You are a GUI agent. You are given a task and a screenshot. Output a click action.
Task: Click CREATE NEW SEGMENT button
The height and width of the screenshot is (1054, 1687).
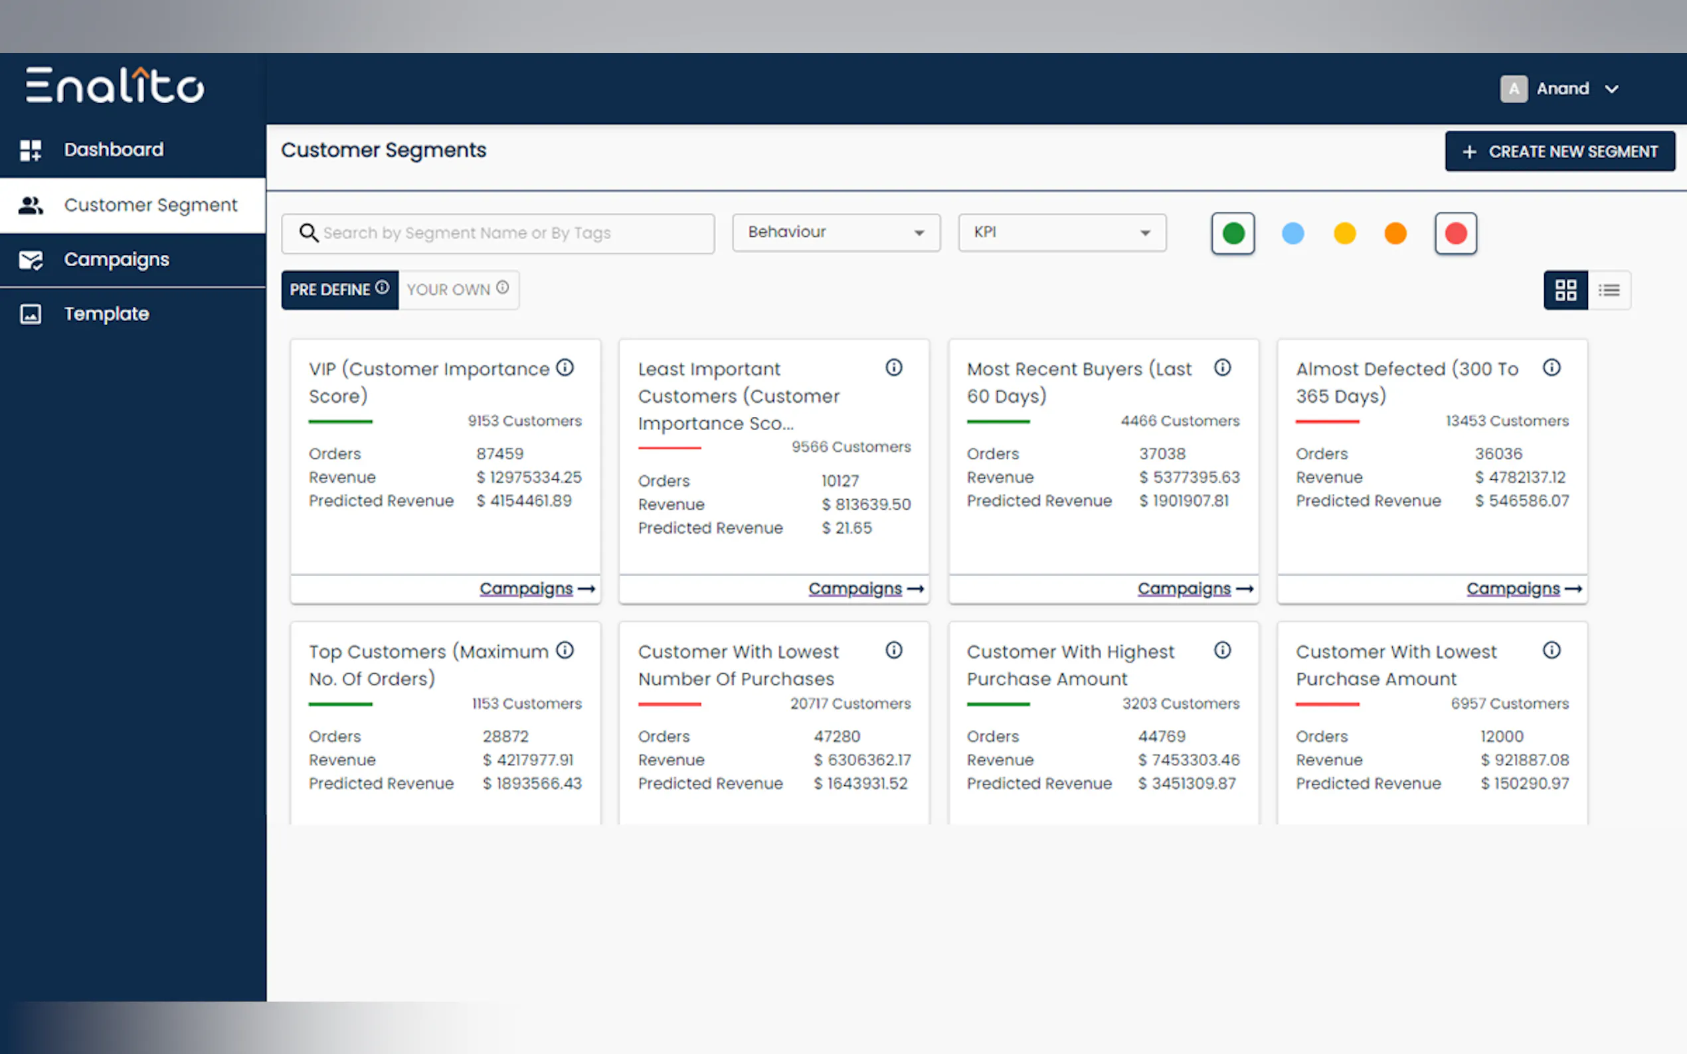click(x=1560, y=151)
